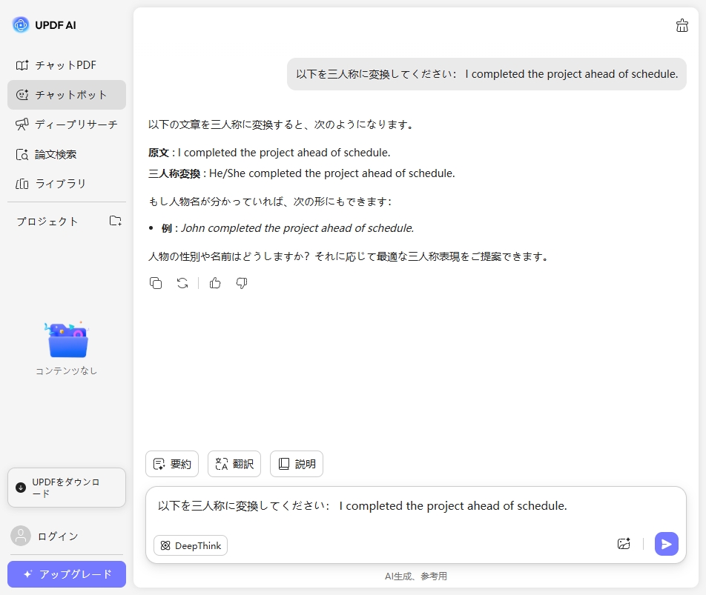
Task: Click the 三人称変換 result line
Action: 302,173
